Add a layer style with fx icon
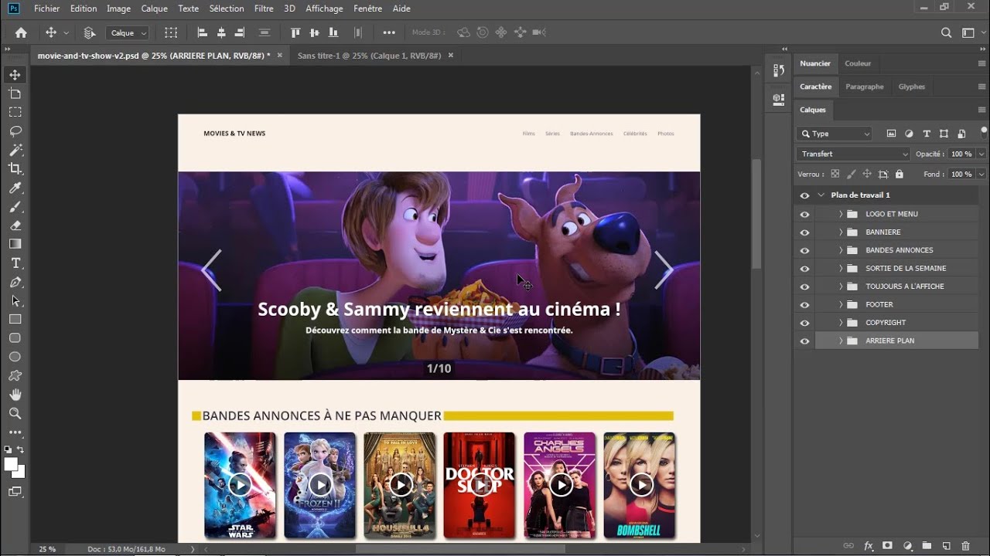Image resolution: width=990 pixels, height=556 pixels. [x=868, y=546]
